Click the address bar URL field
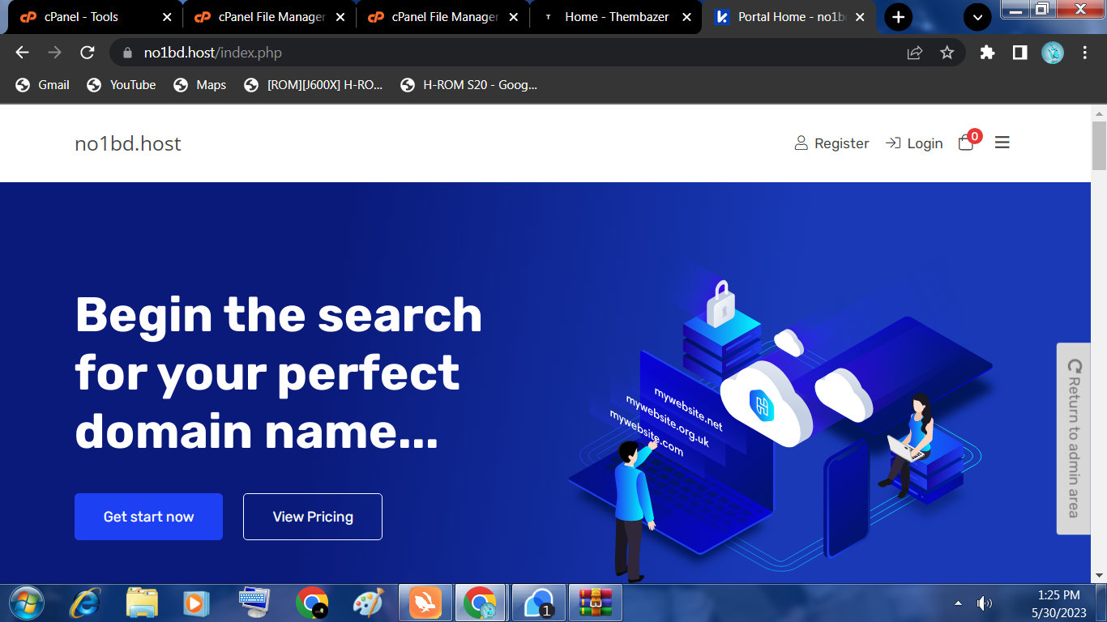 click(486, 53)
